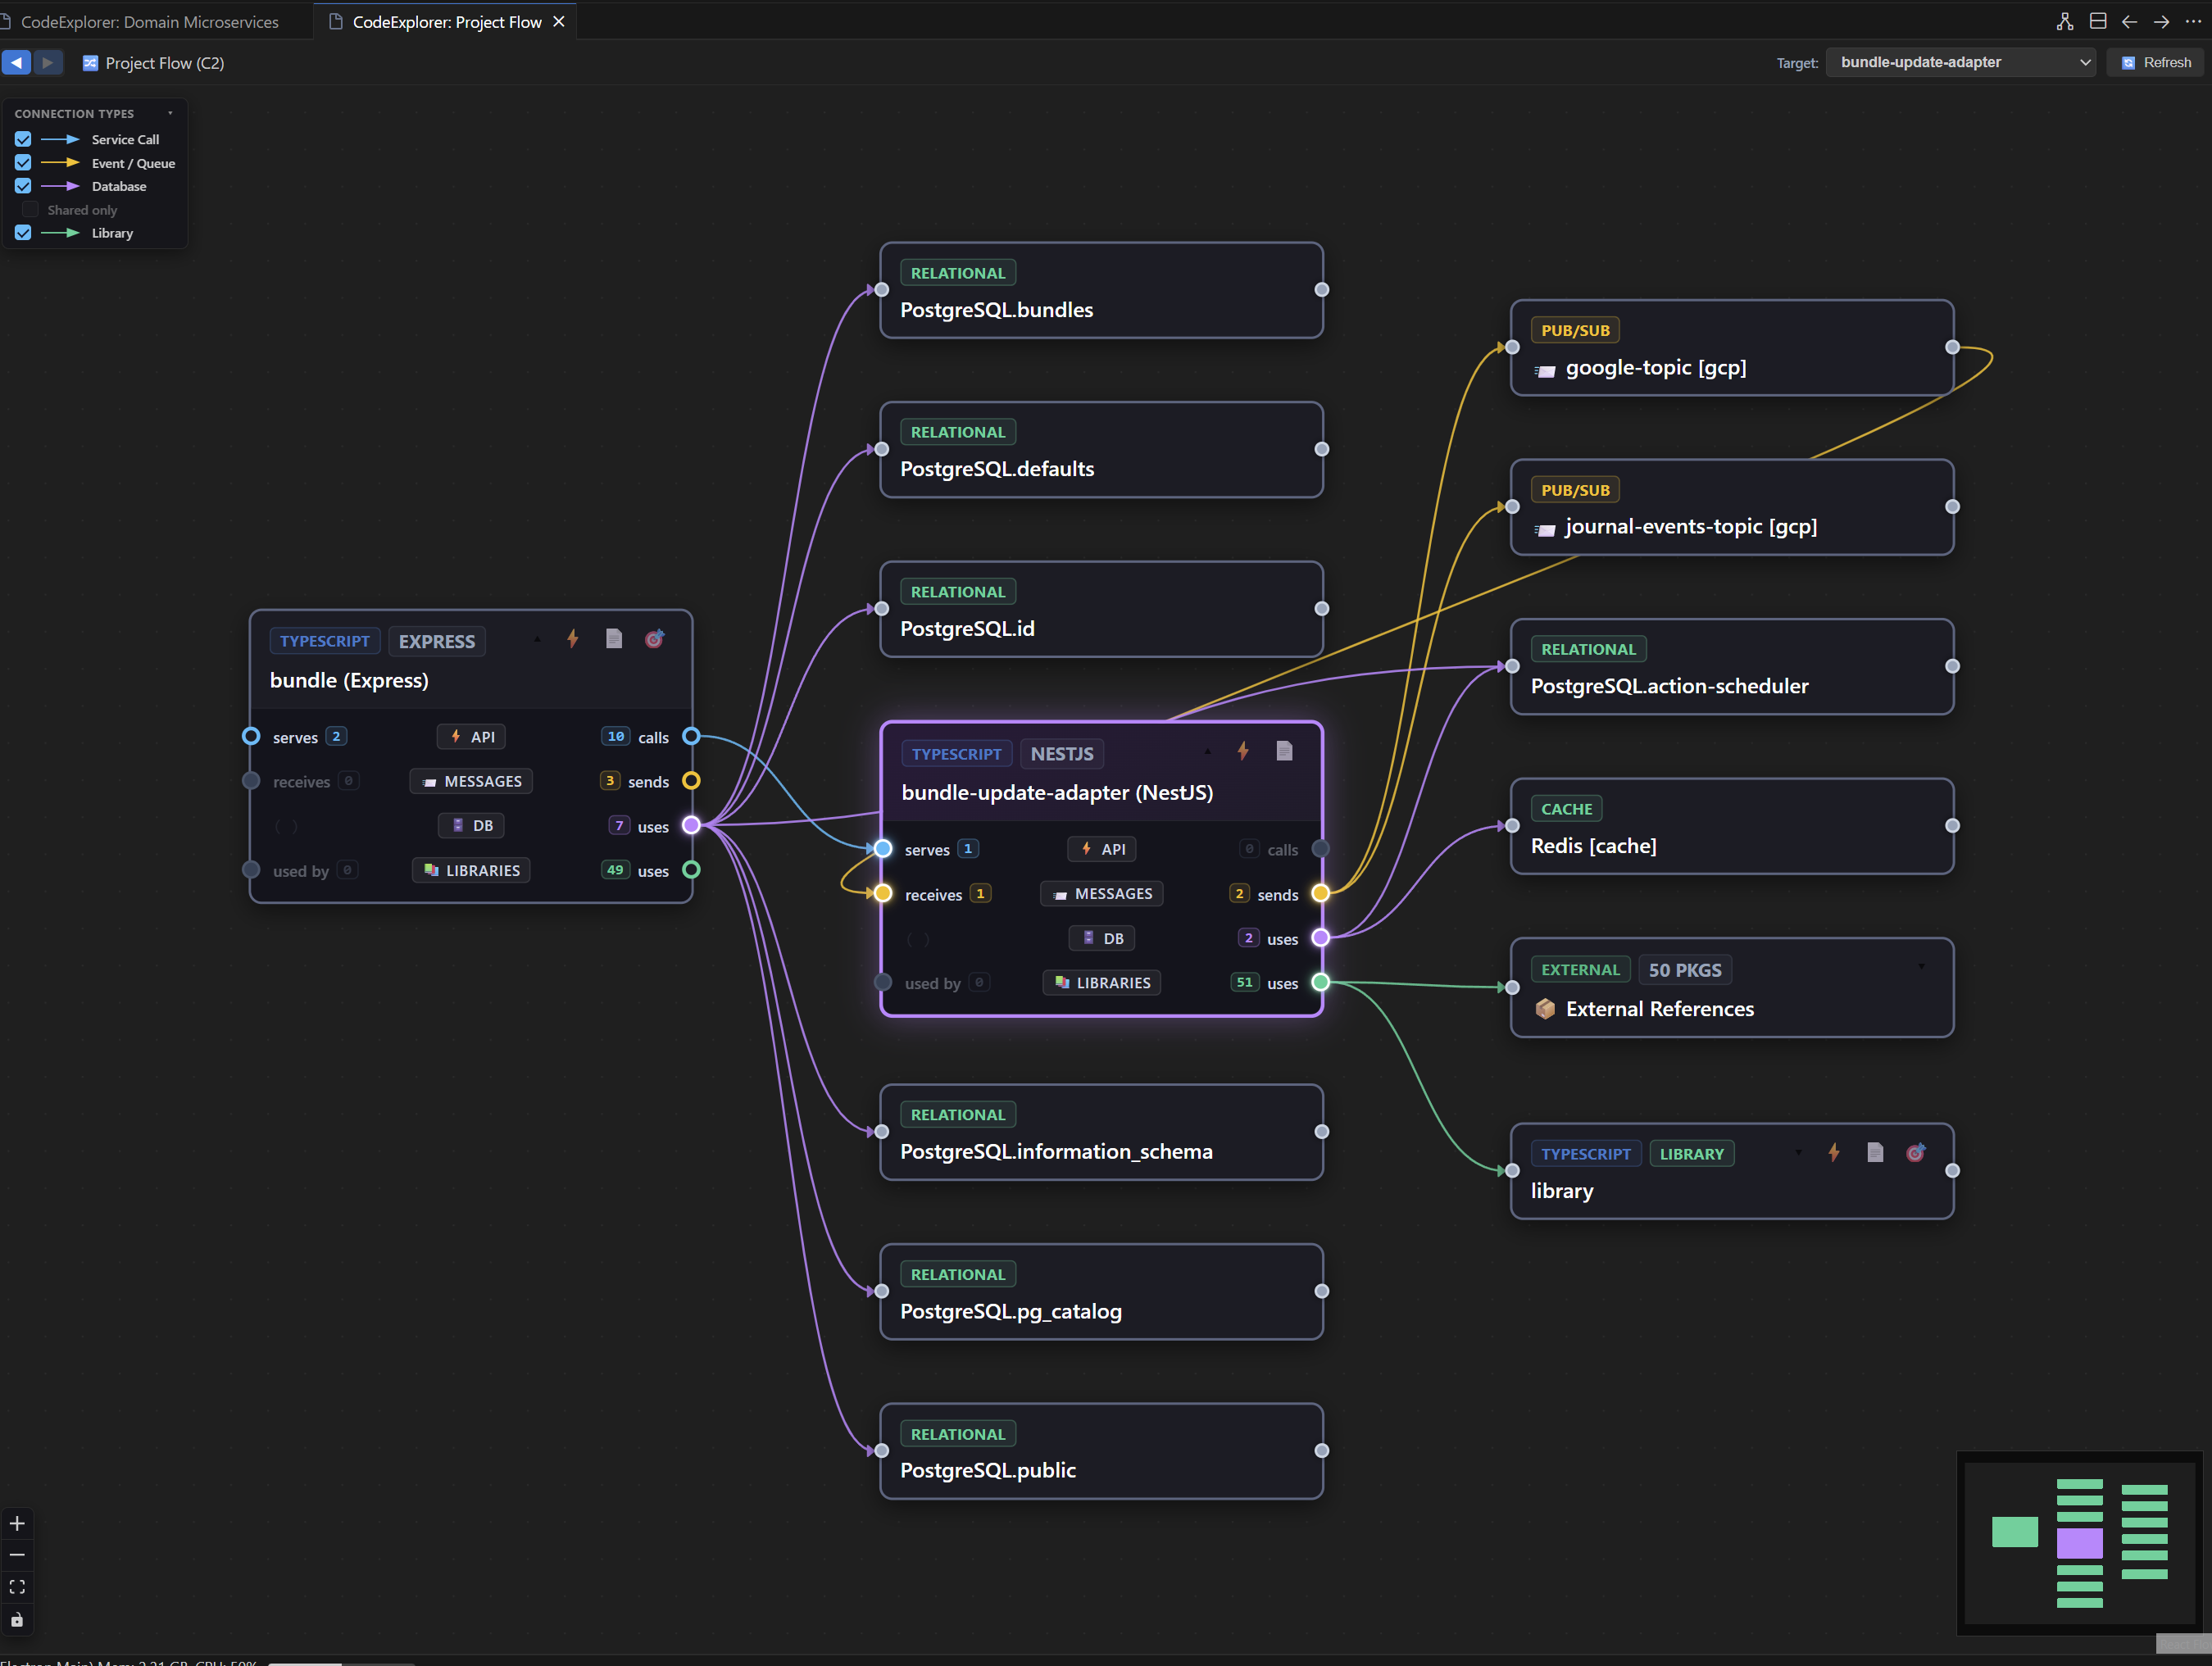
Task: Click the lightning bolt icon on bundle (Express)
Action: coord(573,639)
